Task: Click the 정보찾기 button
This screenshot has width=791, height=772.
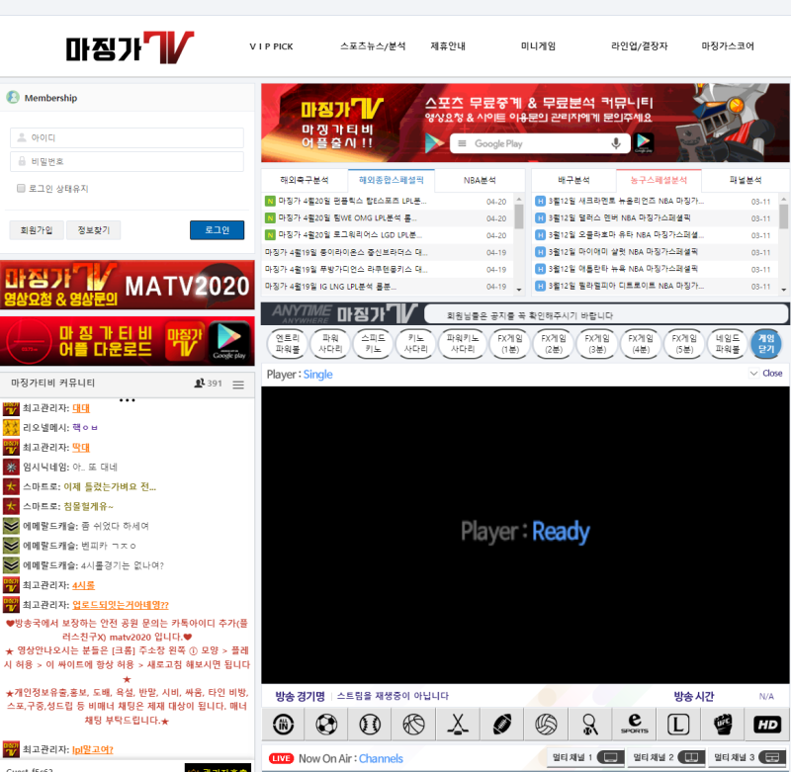Action: click(x=94, y=230)
